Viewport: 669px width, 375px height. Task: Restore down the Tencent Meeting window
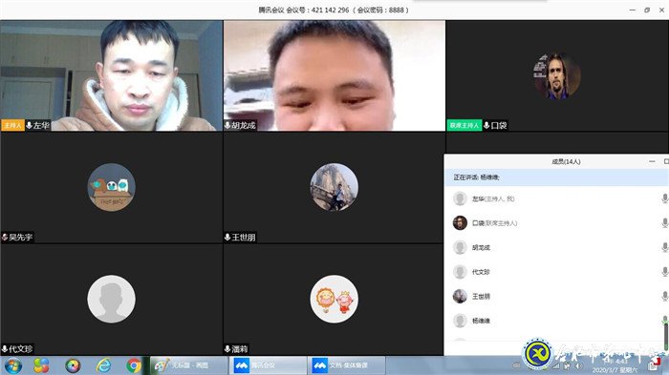(x=647, y=10)
